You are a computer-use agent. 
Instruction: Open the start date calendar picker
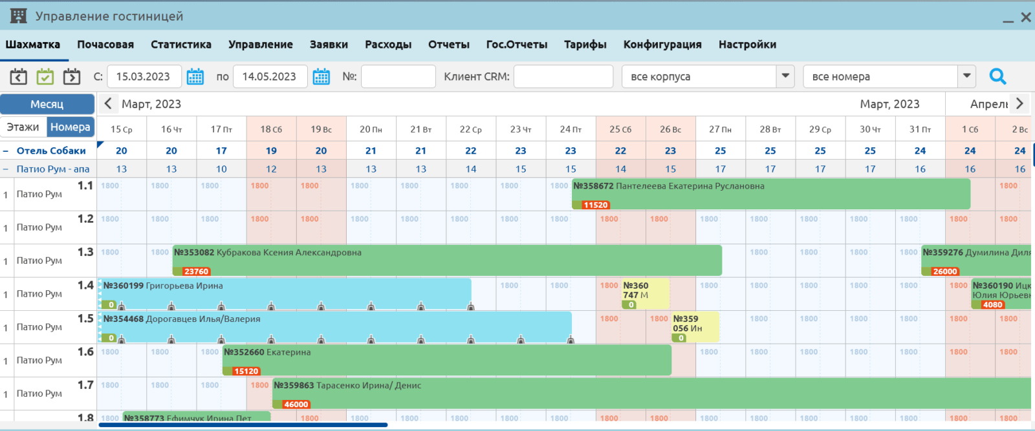(x=195, y=77)
